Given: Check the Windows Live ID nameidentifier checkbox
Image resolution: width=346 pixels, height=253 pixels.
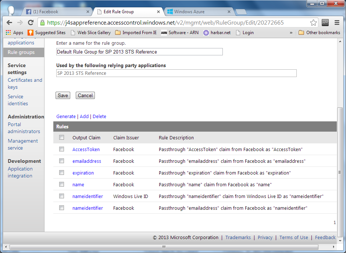Looking at the screenshot, I should tap(61, 196).
